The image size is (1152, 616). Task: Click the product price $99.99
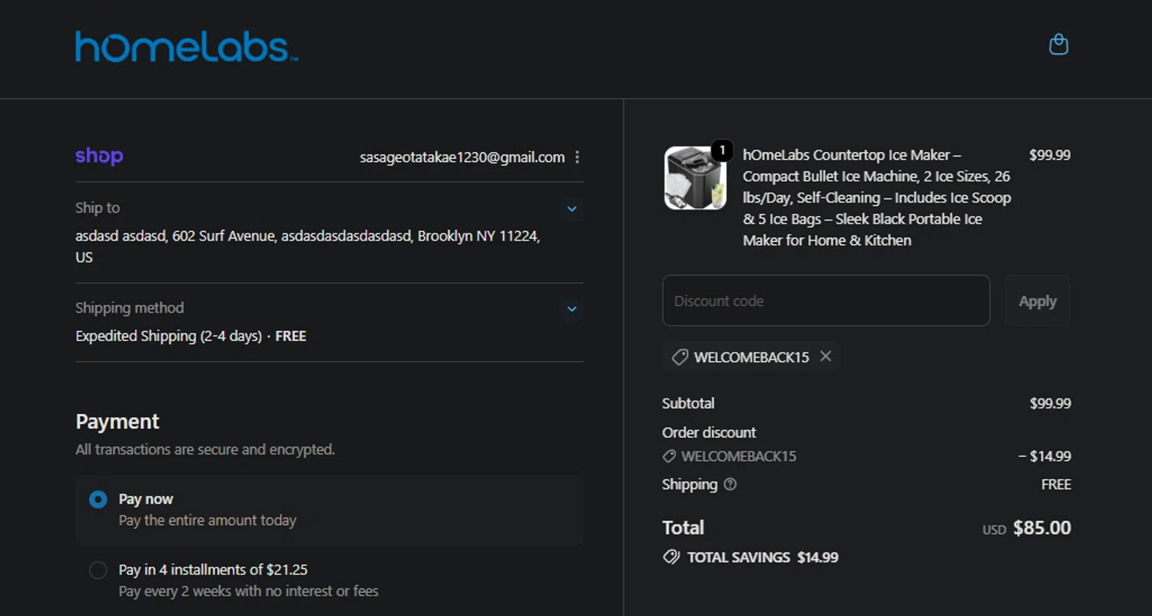[x=1050, y=155]
